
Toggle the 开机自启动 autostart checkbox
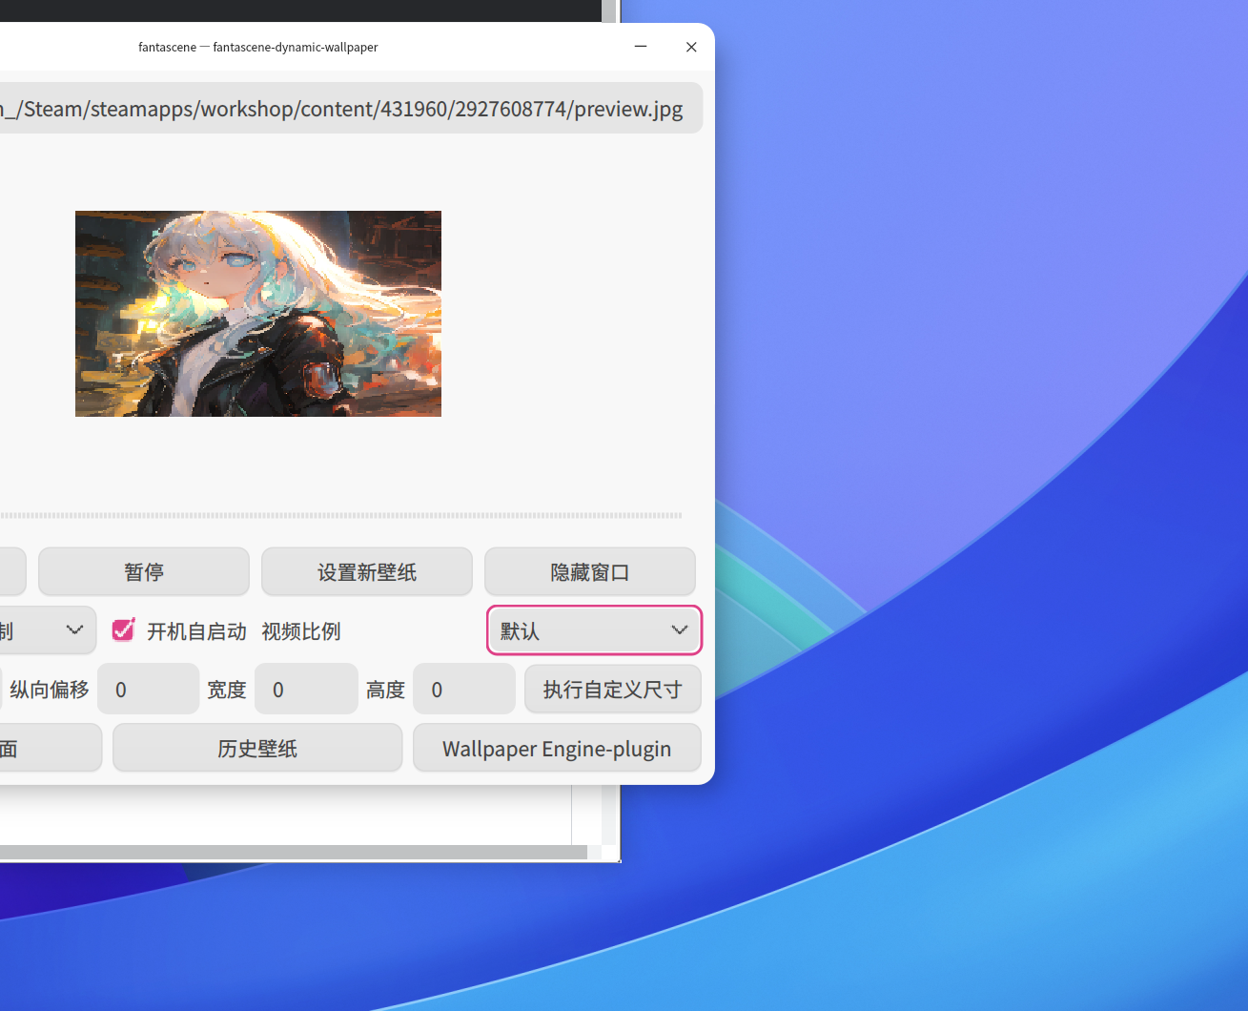coord(123,630)
